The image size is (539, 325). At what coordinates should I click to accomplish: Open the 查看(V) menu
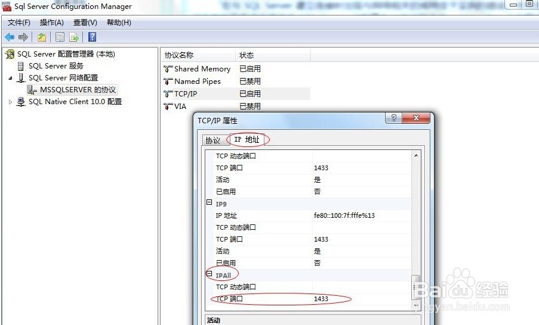(x=85, y=23)
